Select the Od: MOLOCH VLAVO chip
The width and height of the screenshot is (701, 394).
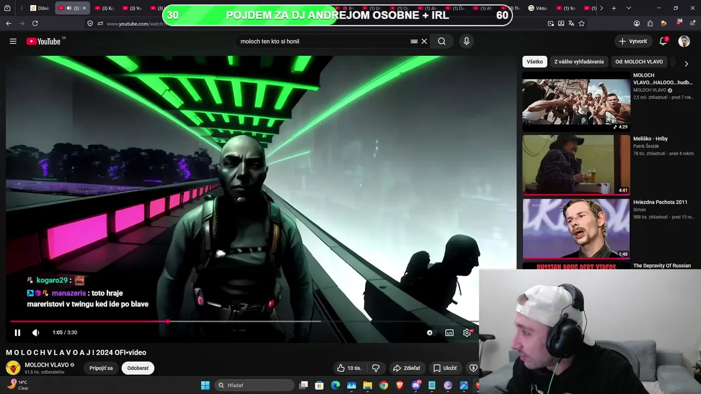coord(639,62)
